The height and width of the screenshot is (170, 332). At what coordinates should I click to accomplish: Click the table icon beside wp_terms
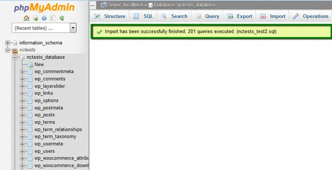click(30, 123)
